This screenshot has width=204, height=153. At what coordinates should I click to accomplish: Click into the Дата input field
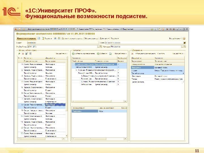point(144,43)
